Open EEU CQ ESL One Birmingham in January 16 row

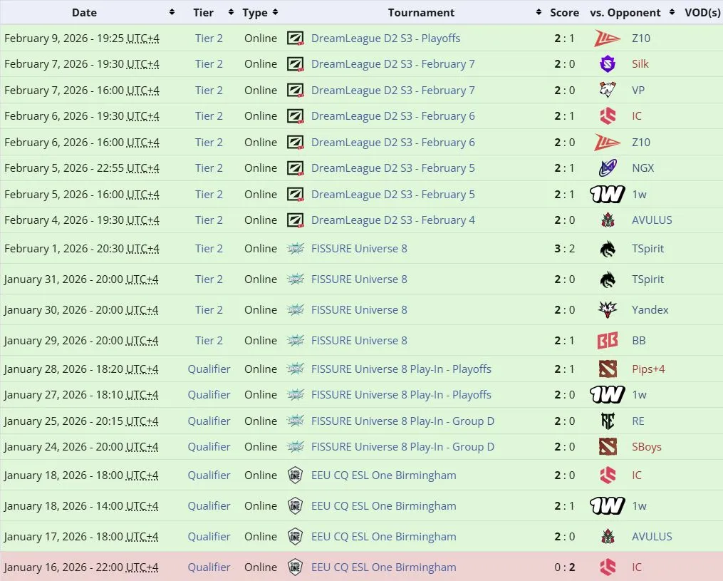(384, 567)
